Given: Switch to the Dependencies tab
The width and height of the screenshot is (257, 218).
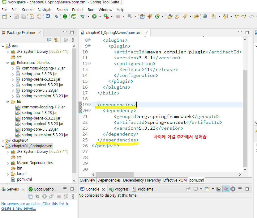Looking at the screenshot, I should coord(109,180).
